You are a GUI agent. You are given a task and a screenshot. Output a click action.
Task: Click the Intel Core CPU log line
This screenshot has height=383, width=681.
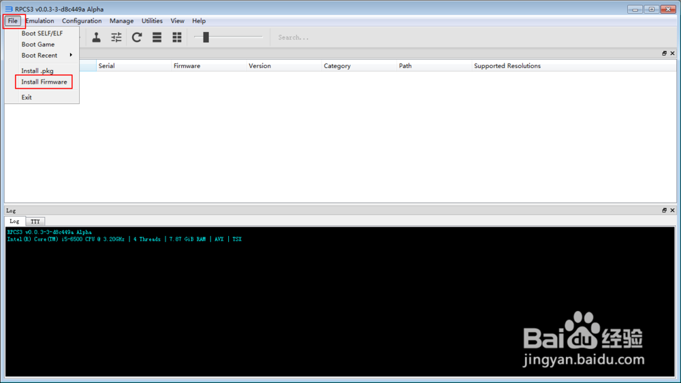tap(124, 239)
